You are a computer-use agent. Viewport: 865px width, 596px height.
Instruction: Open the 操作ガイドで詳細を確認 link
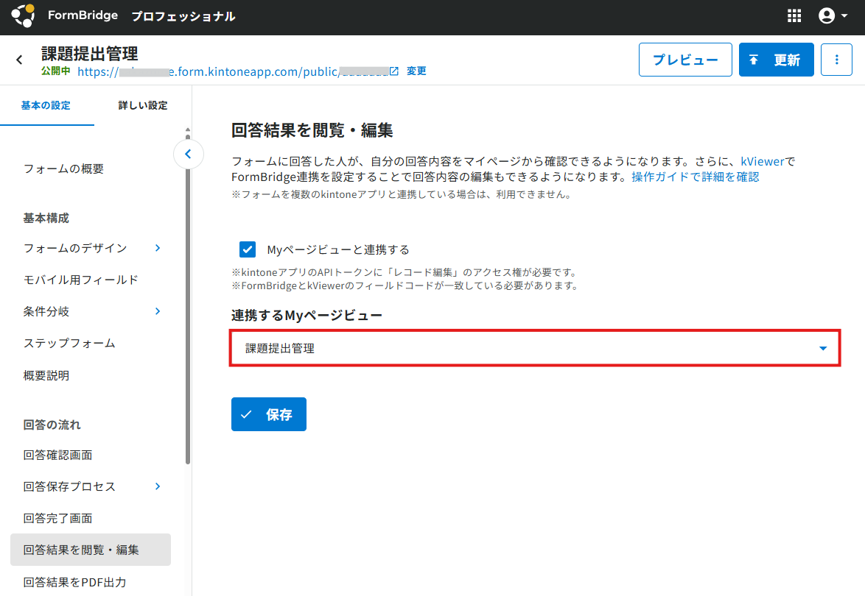tap(695, 177)
